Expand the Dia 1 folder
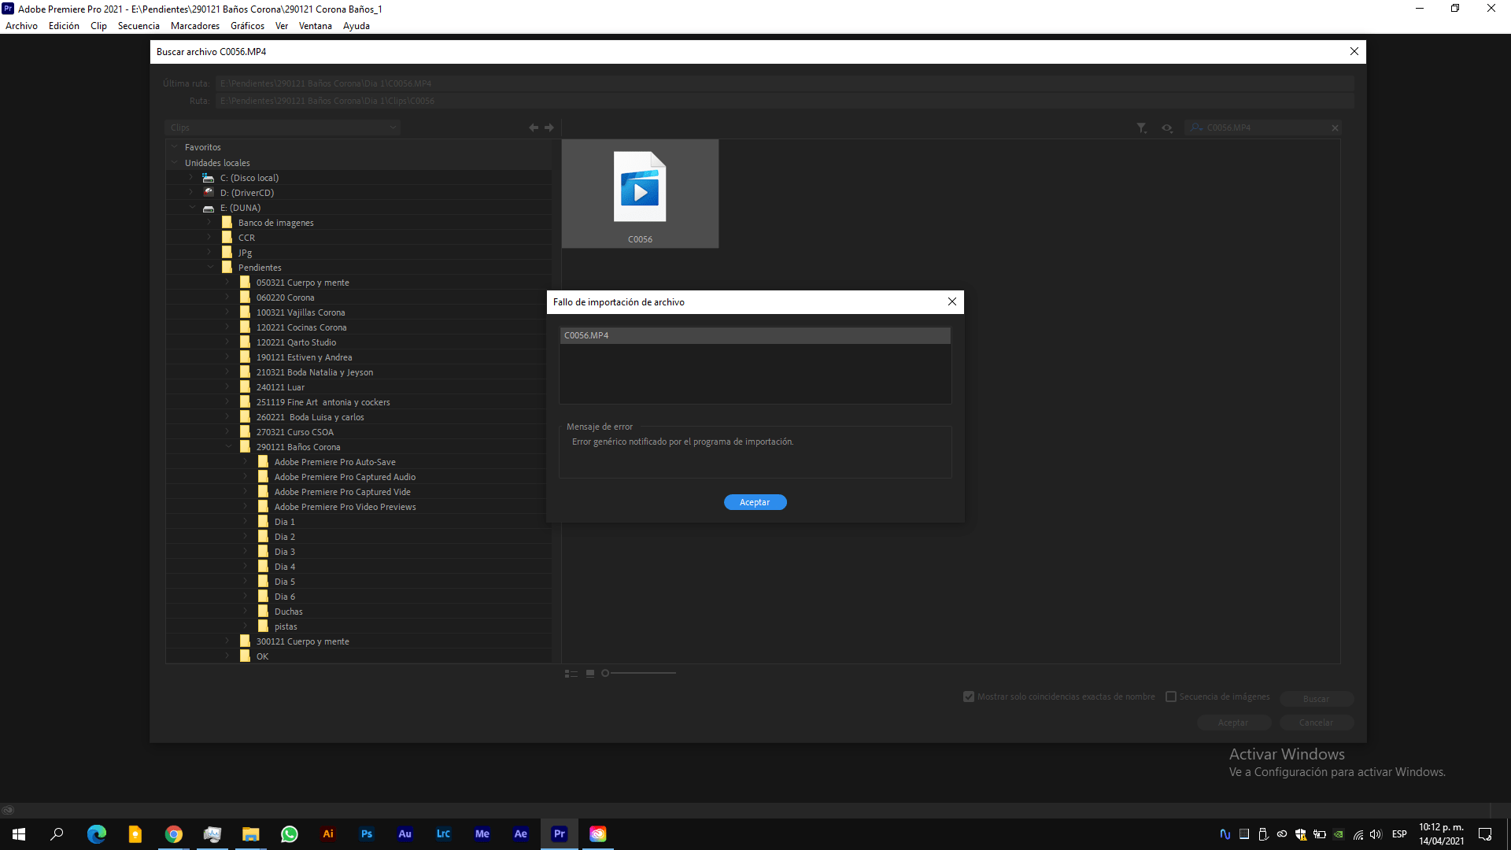This screenshot has width=1511, height=850. tap(246, 521)
